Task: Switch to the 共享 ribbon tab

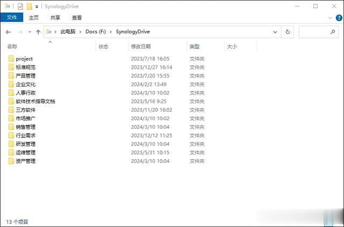Action: [x=55, y=18]
